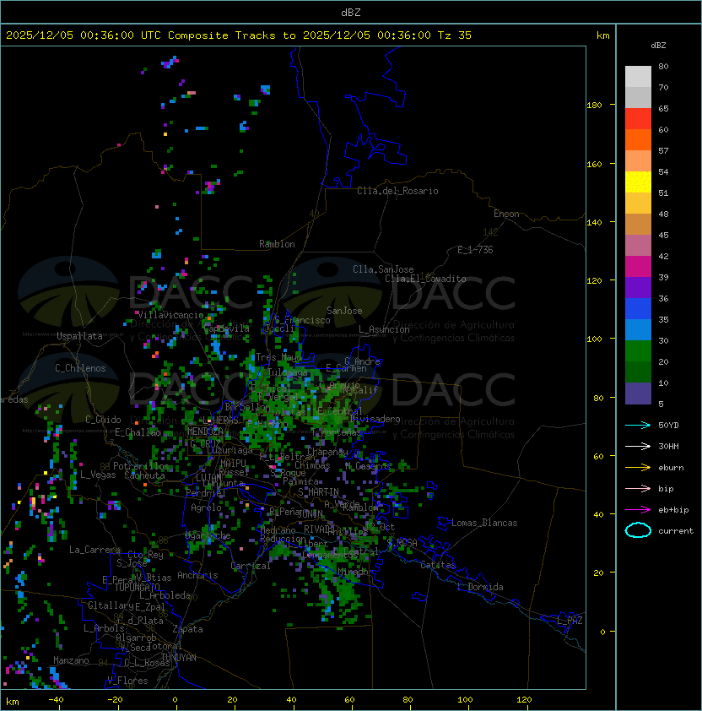Screen dimensions: 702x711
Task: Click the cyan 'current' ellipse legend icon
Action: [638, 530]
